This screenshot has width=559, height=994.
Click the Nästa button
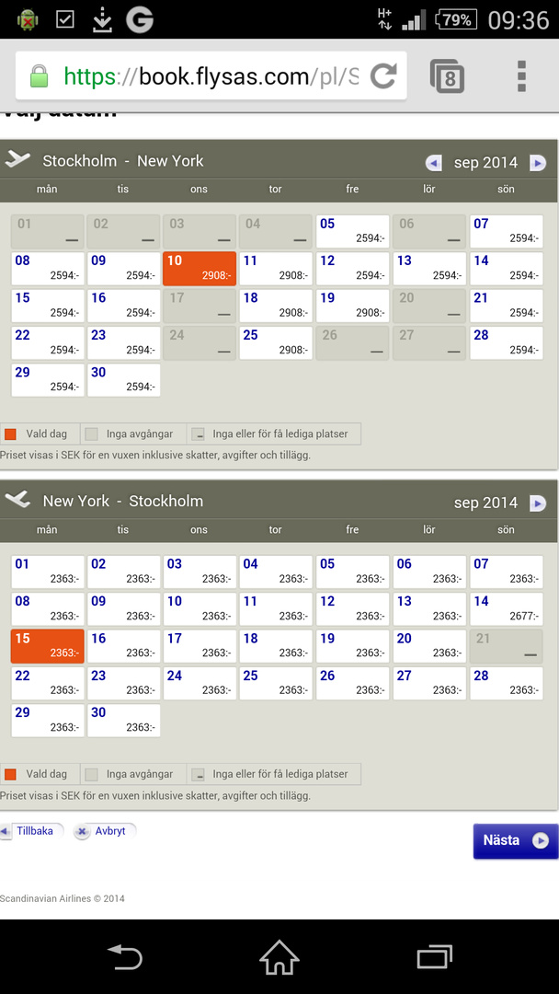tap(515, 840)
